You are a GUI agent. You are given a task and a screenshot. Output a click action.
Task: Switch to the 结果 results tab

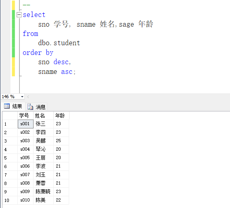pos(13,106)
